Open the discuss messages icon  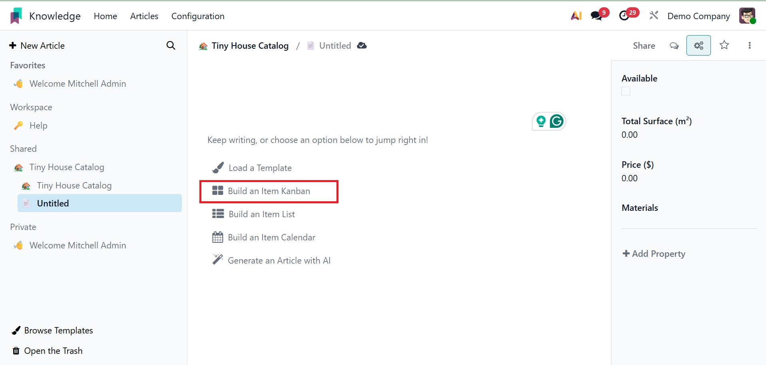click(x=597, y=16)
